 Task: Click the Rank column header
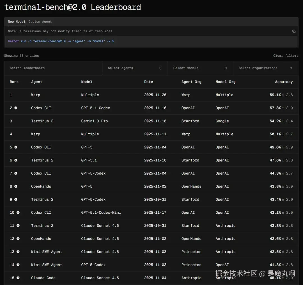(x=14, y=82)
